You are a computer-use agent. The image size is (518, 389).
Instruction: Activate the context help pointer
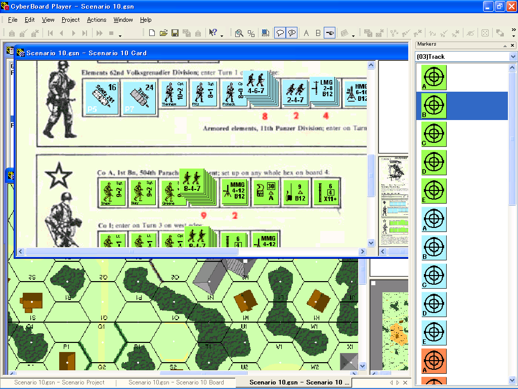213,32
